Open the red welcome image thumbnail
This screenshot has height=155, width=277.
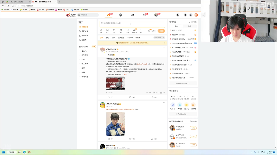point(115,83)
